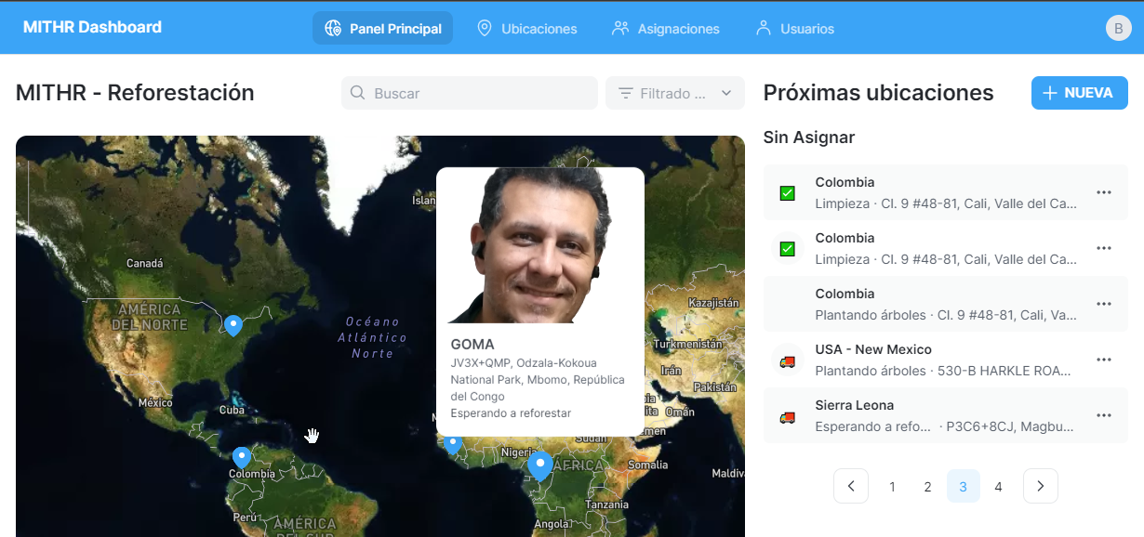Jump to page 2
1144x537 pixels.
pos(927,486)
